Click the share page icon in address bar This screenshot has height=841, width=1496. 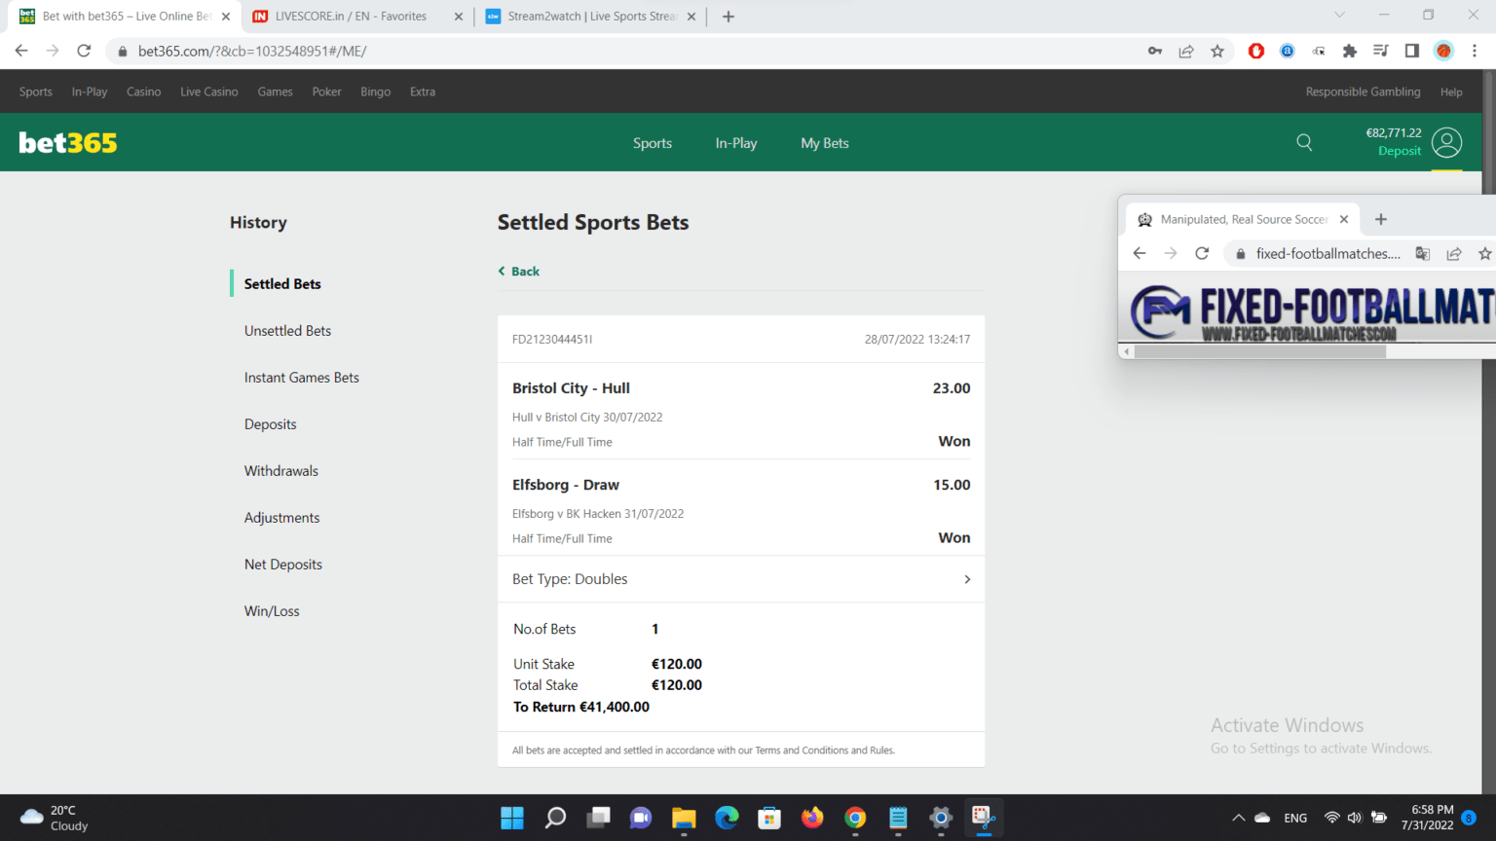1186,51
